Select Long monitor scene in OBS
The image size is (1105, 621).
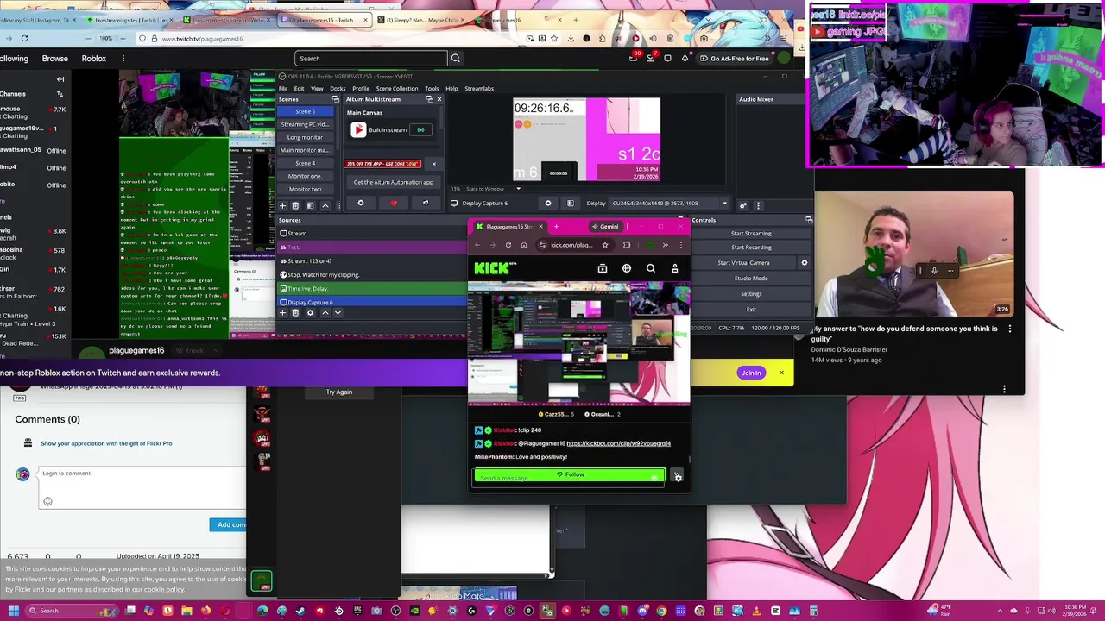[305, 137]
